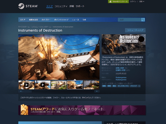This screenshot has height=124, width=166.
Task: Click the main explosion screenshot
Action: coord(59,57)
